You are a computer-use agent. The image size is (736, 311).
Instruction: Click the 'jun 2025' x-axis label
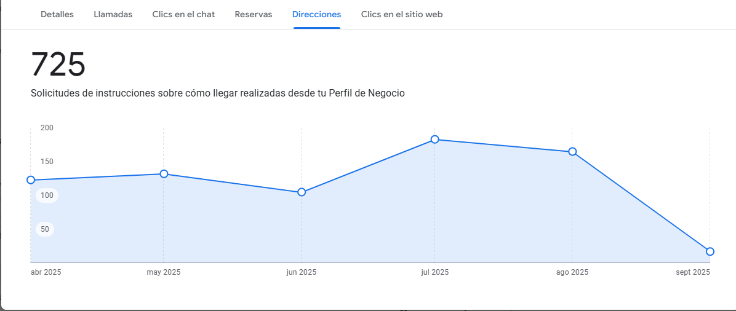[302, 272]
